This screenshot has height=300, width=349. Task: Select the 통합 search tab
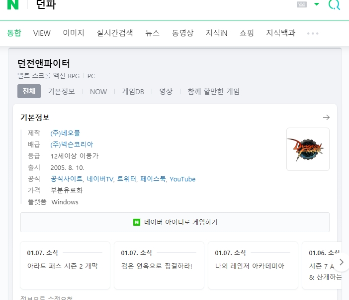coord(14,33)
